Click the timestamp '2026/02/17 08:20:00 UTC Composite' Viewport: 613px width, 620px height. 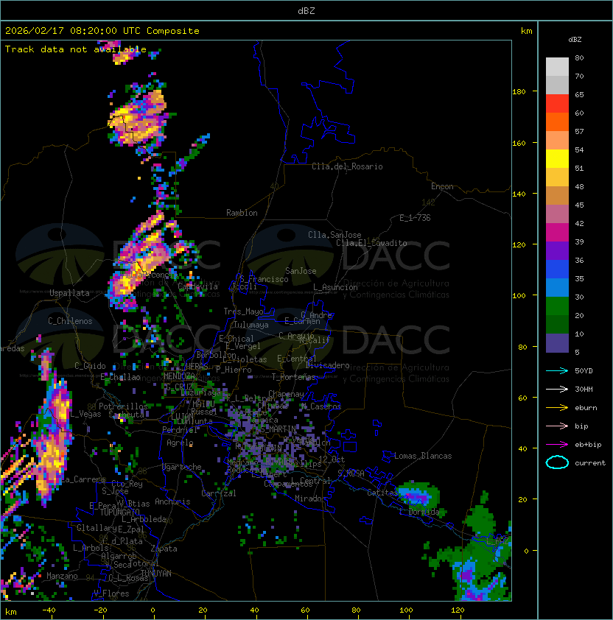(102, 31)
